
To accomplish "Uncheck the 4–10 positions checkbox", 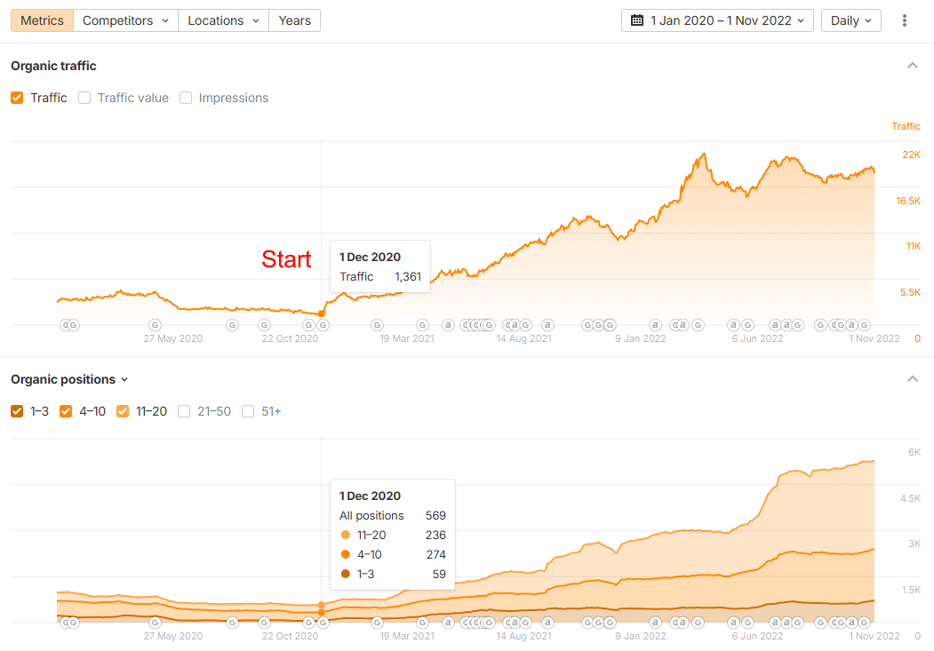I will coord(66,411).
